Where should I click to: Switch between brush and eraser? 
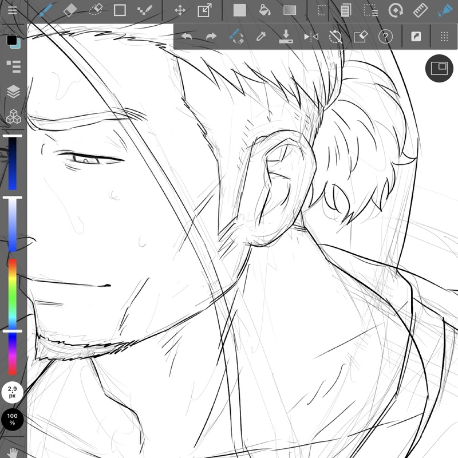pos(236,37)
